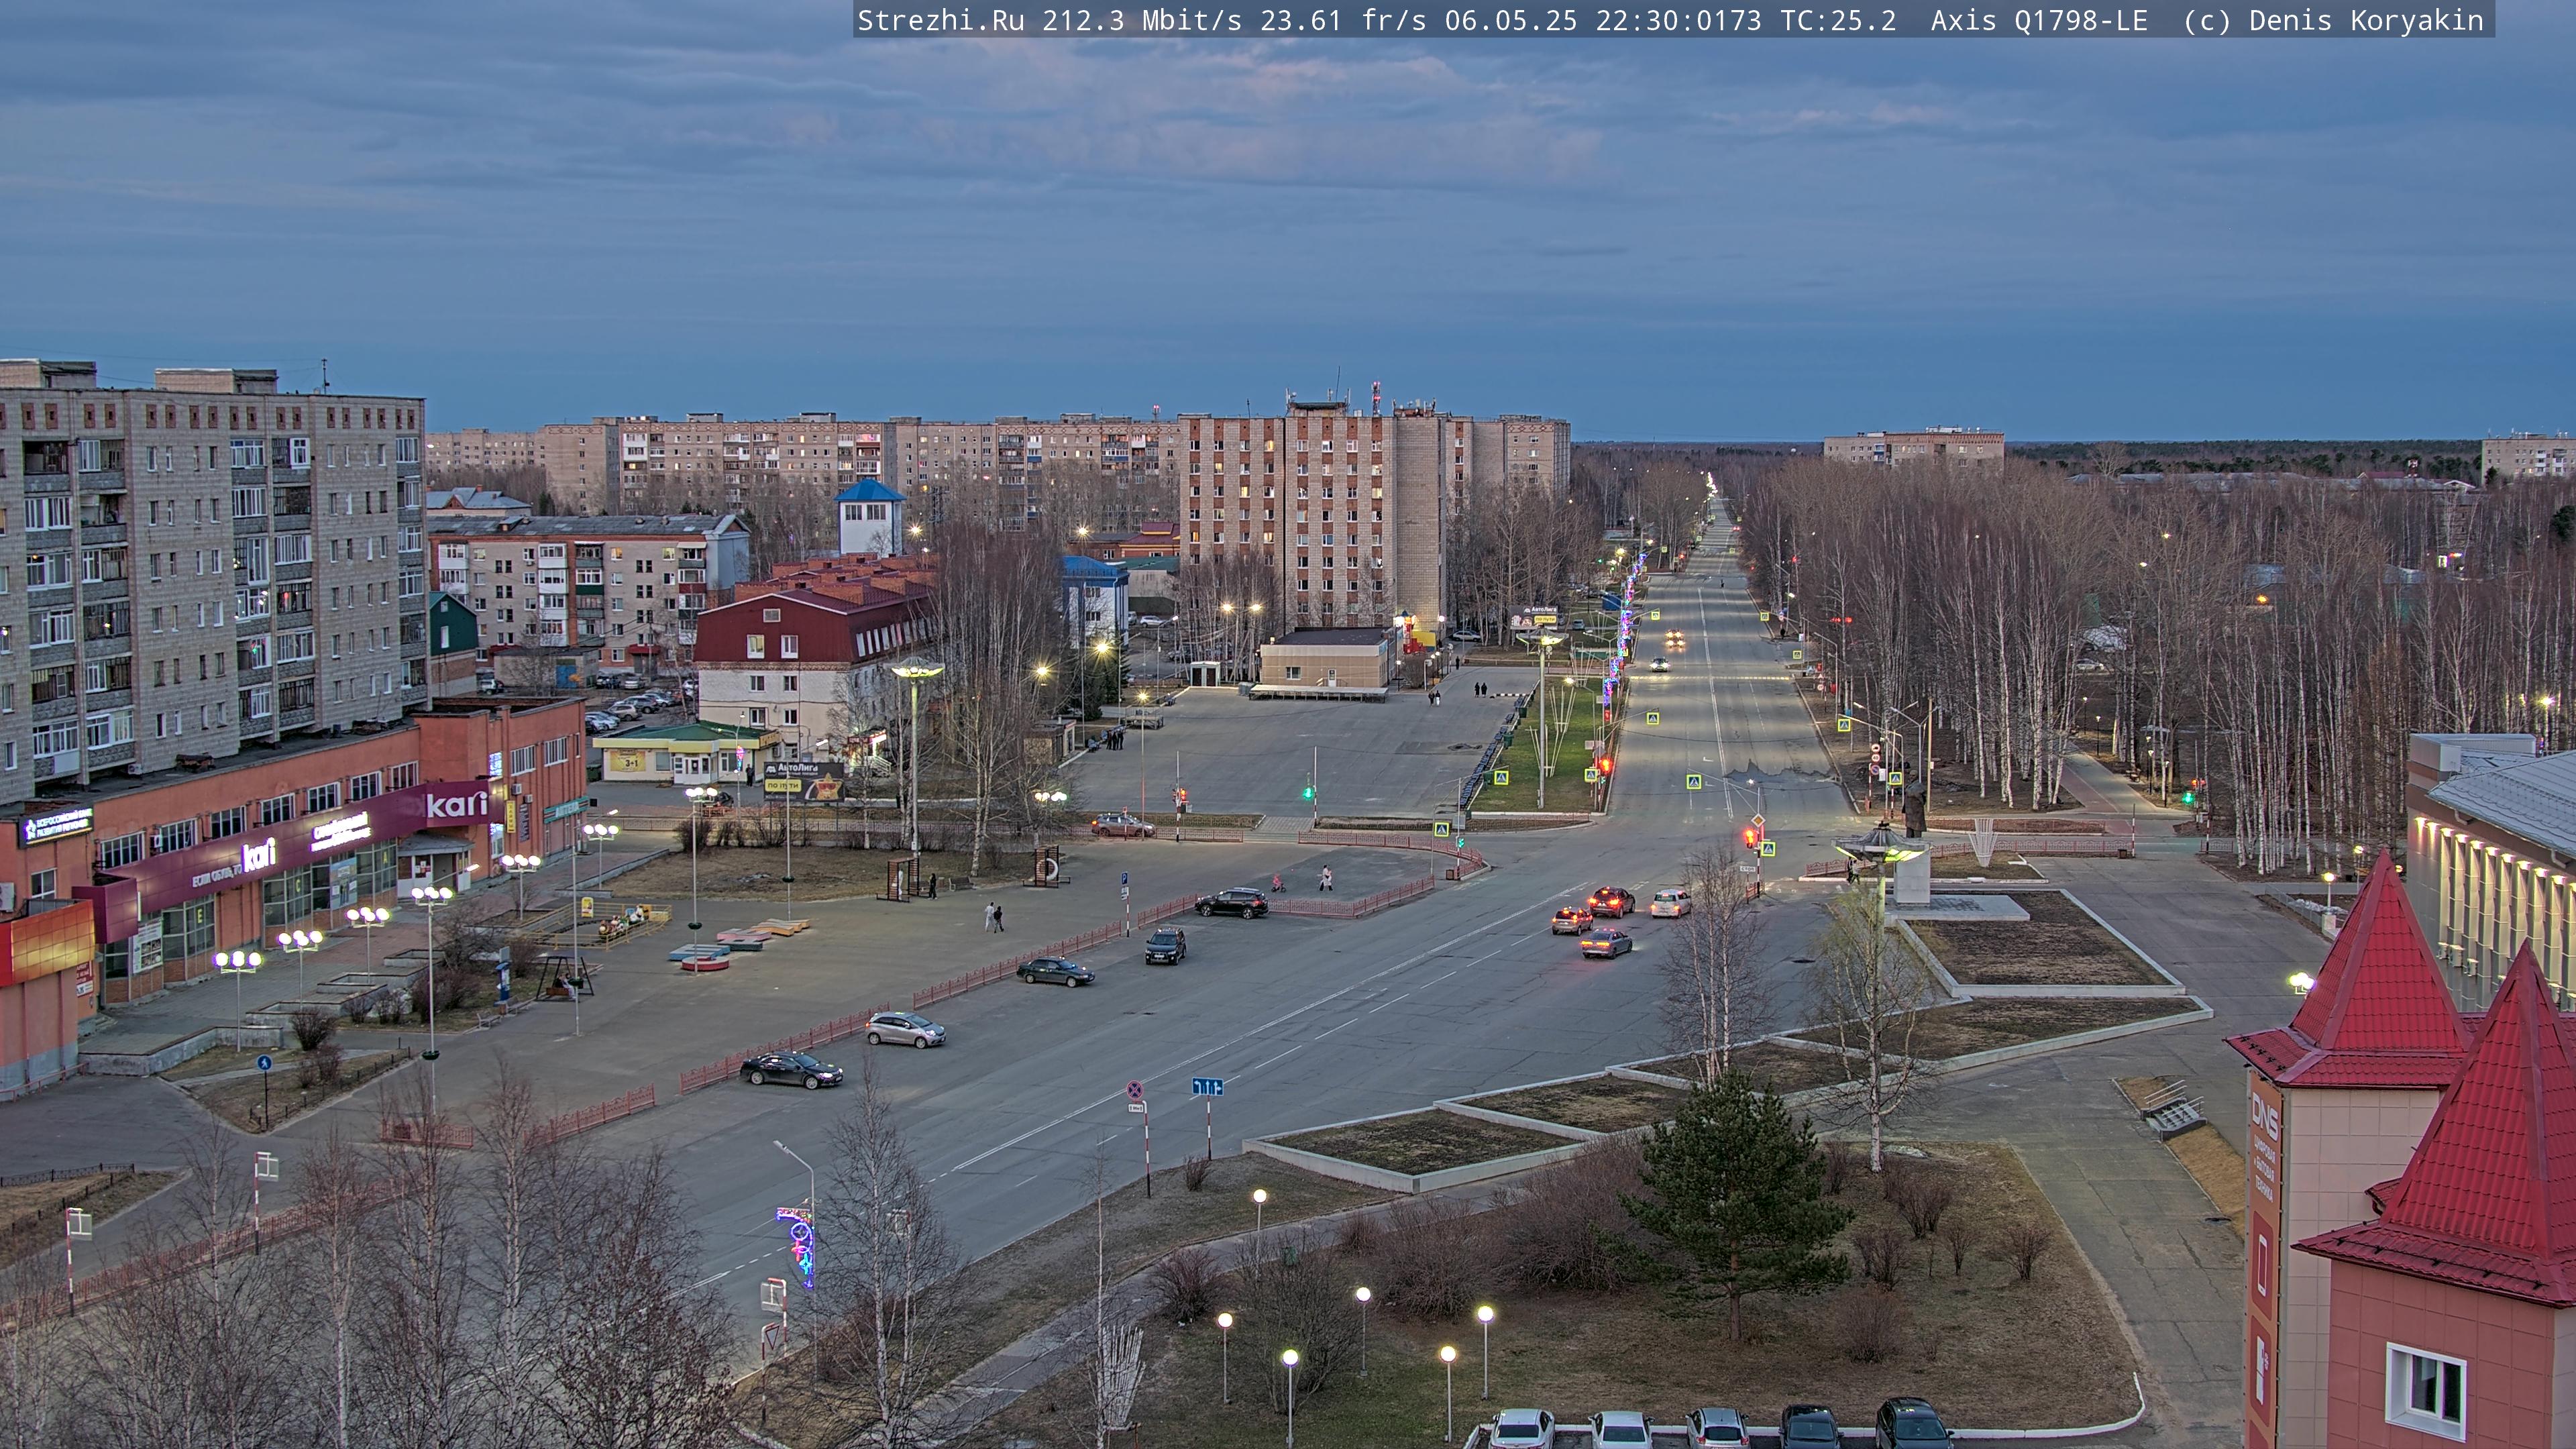This screenshot has height=1449, width=2576.
Task: Select the date 06.05.25 in overlay
Action: click(1511, 20)
